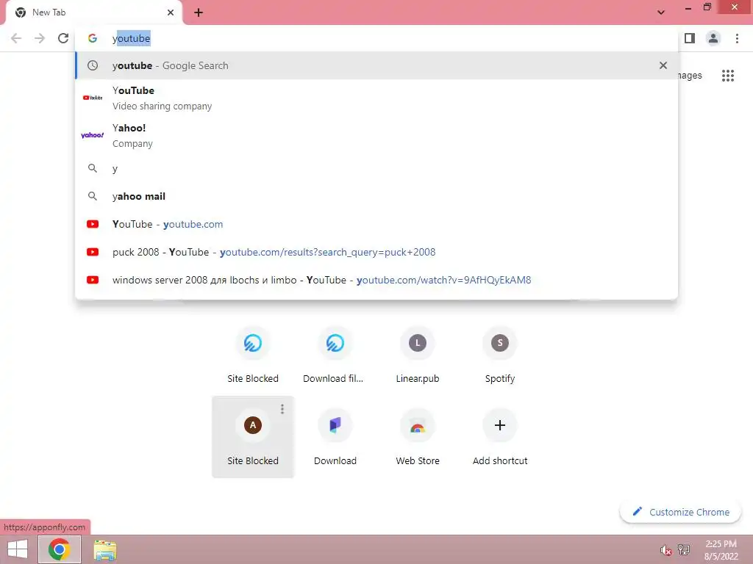The height and width of the screenshot is (564, 753).
Task: Click the network tray icon
Action: coord(684,549)
